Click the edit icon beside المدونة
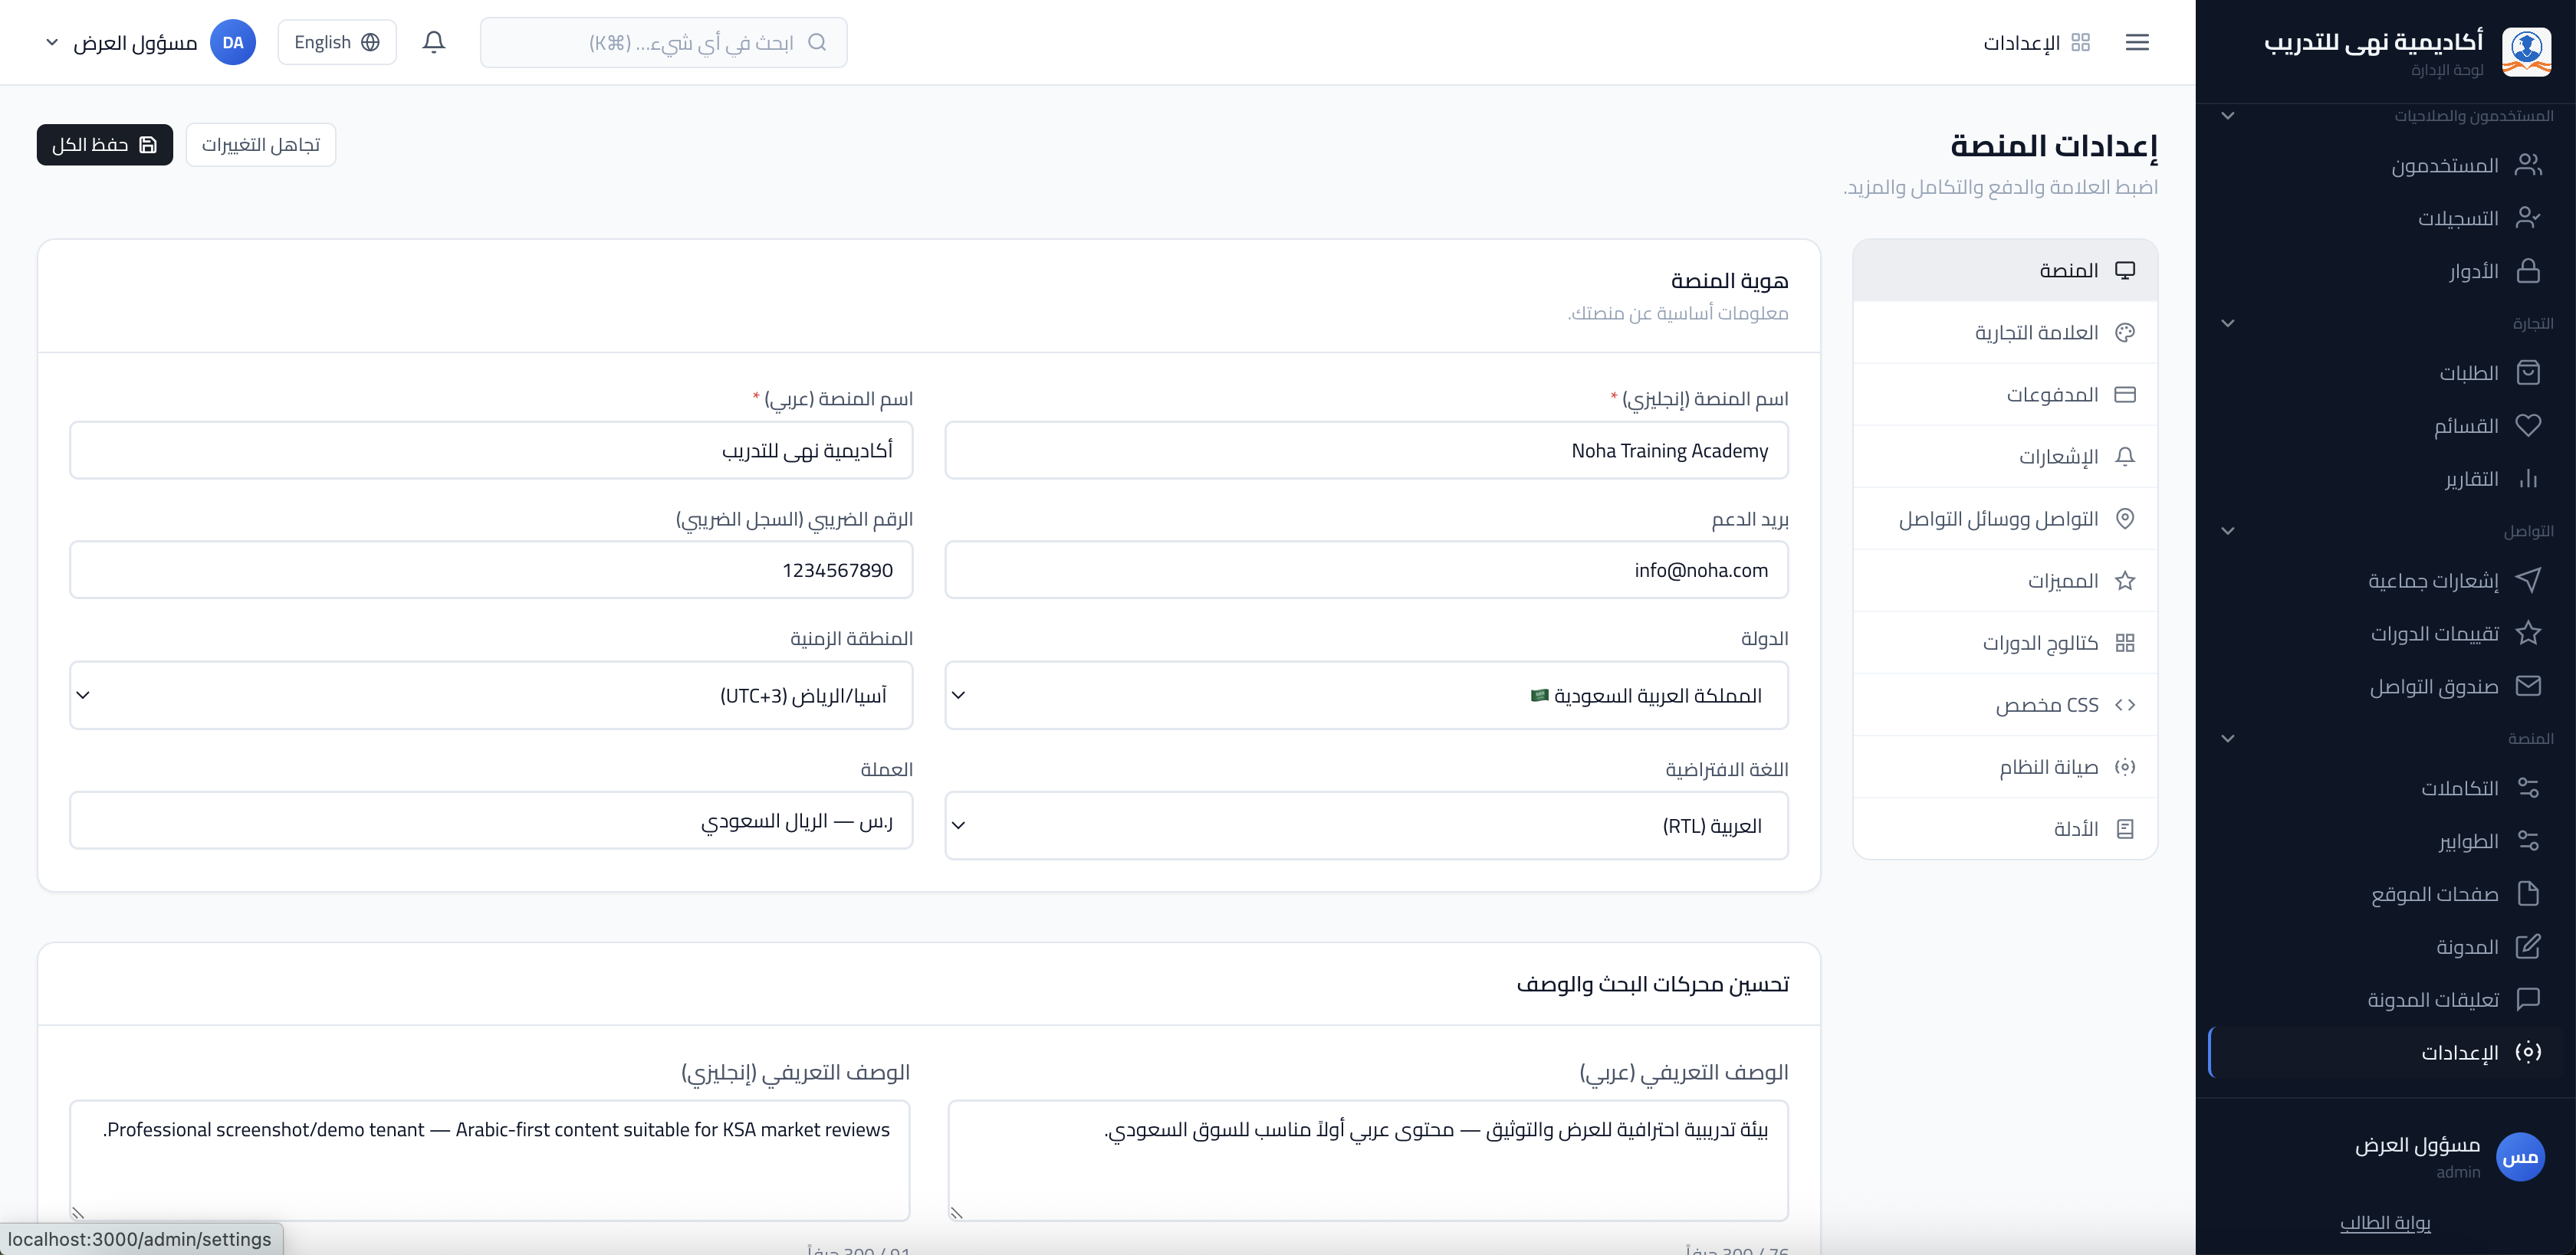 [x=2528, y=946]
